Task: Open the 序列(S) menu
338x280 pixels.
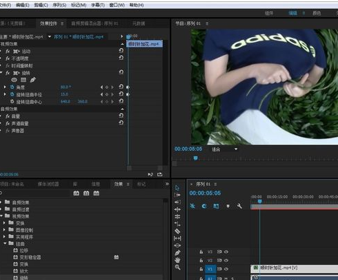Action: [59, 5]
